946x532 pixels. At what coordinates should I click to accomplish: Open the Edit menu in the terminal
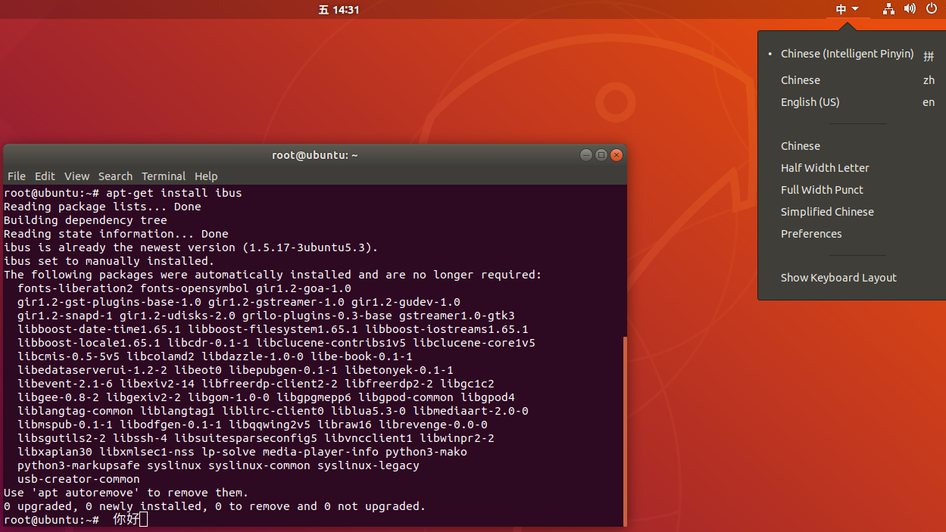tap(44, 176)
